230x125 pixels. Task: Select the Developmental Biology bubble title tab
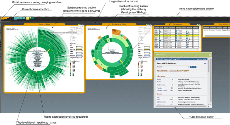119,24
